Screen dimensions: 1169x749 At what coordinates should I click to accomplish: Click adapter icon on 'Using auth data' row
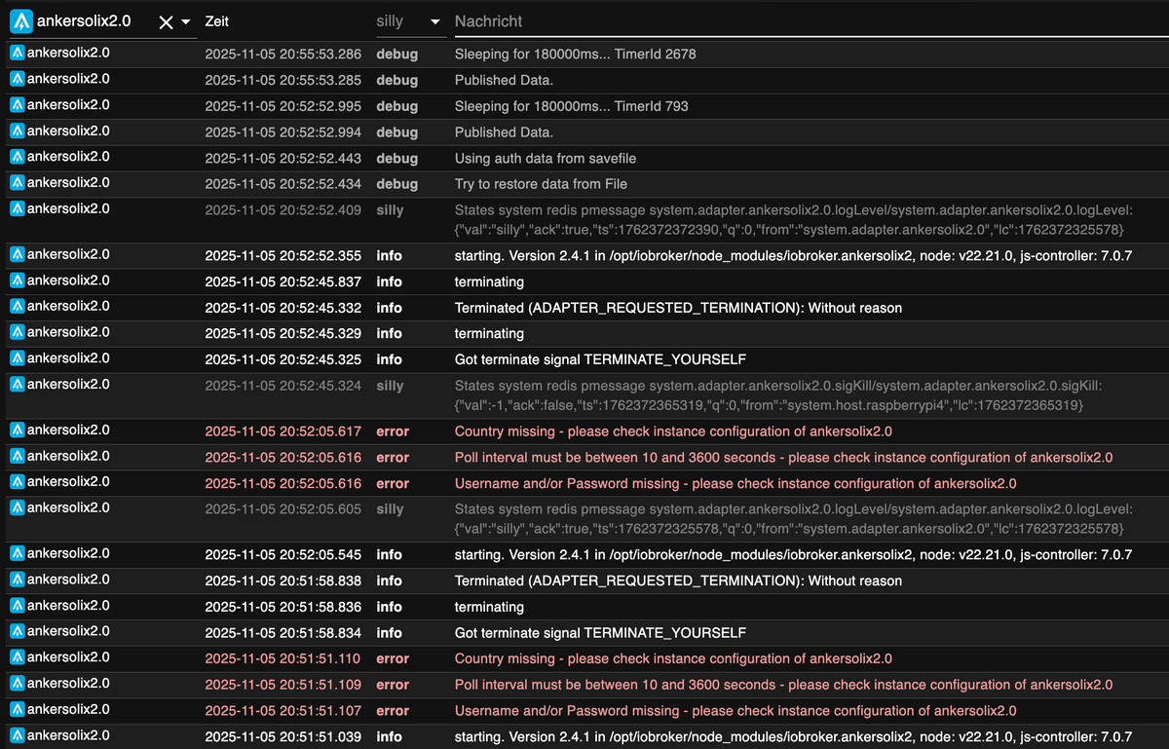point(18,157)
